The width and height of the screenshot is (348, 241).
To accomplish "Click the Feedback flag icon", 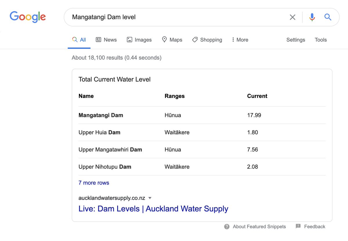I will [298, 226].
